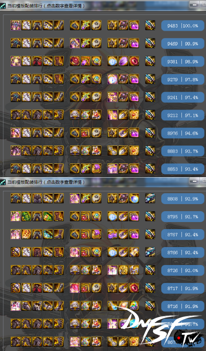Click the rainbow gem icon in the 8716 row
The height and width of the screenshot is (351, 206).
pyautogui.click(x=134, y=306)
